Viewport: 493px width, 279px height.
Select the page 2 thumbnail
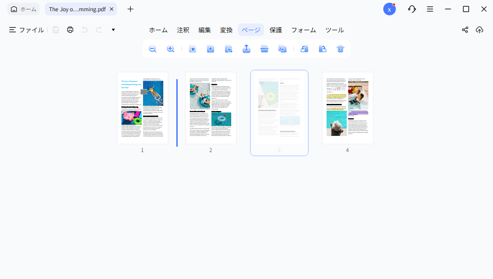click(211, 108)
